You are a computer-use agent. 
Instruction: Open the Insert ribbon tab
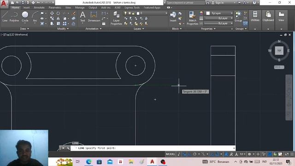click(26, 7)
